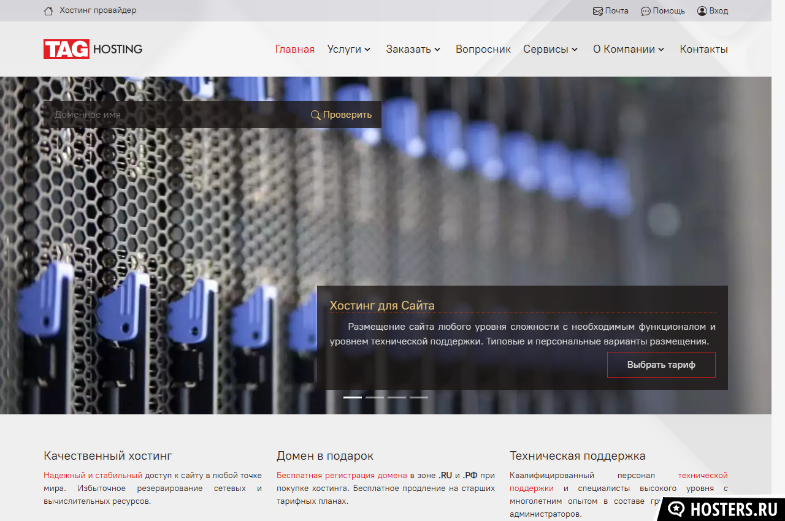The height and width of the screenshot is (521, 785).
Task: Click the mail envelope icon
Action: (x=597, y=11)
